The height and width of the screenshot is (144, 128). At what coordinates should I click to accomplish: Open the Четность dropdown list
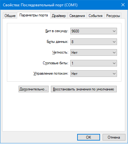click(93, 53)
